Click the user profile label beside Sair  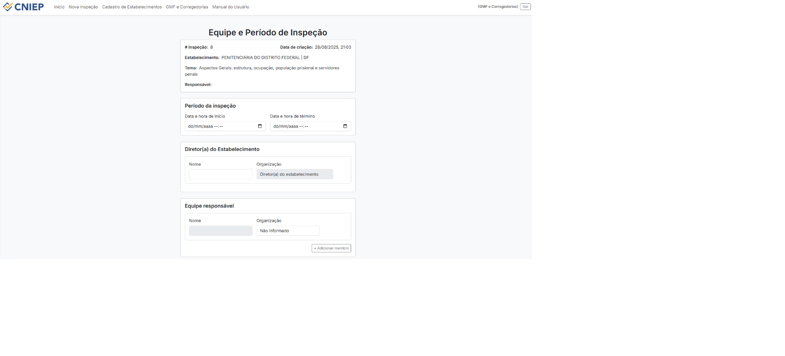(x=498, y=7)
